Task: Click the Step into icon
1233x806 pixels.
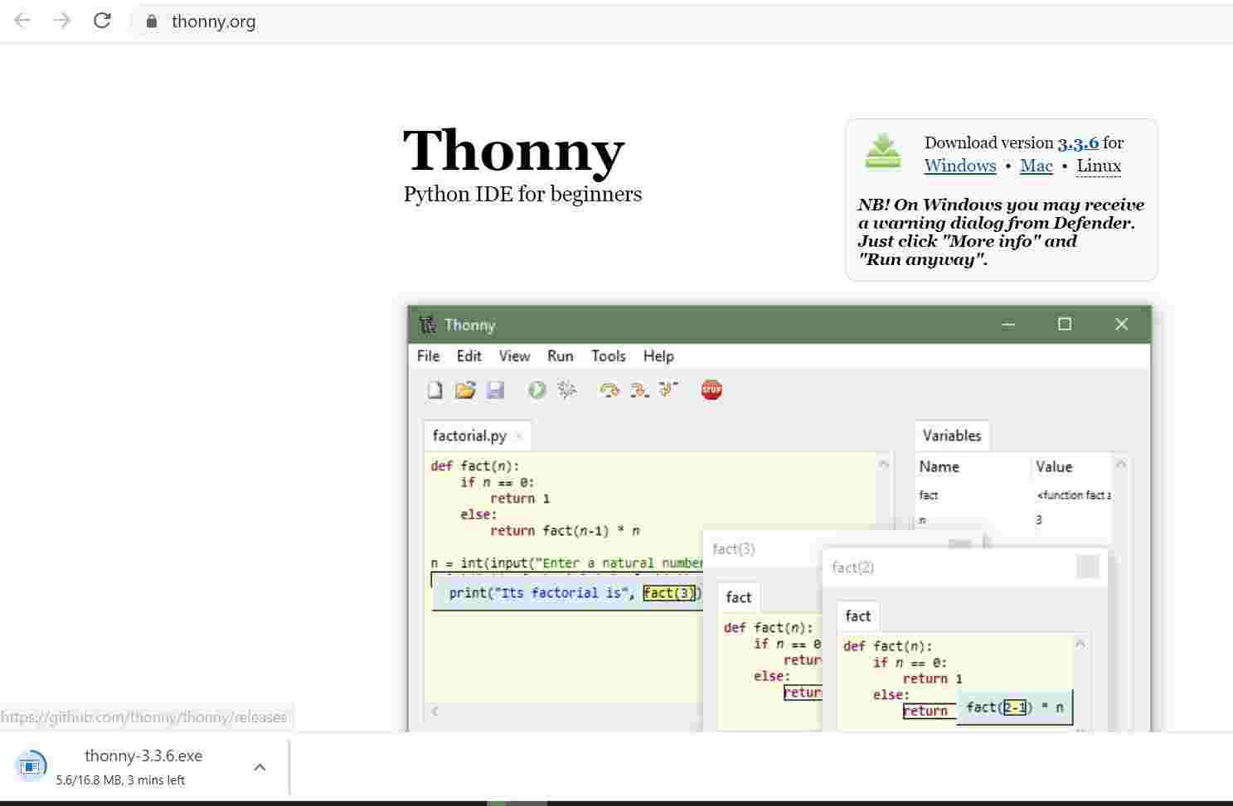Action: 638,389
